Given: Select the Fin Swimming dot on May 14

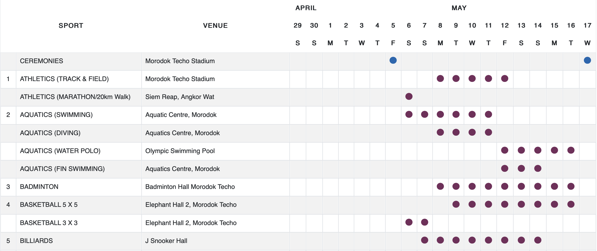Looking at the screenshot, I should tap(537, 168).
